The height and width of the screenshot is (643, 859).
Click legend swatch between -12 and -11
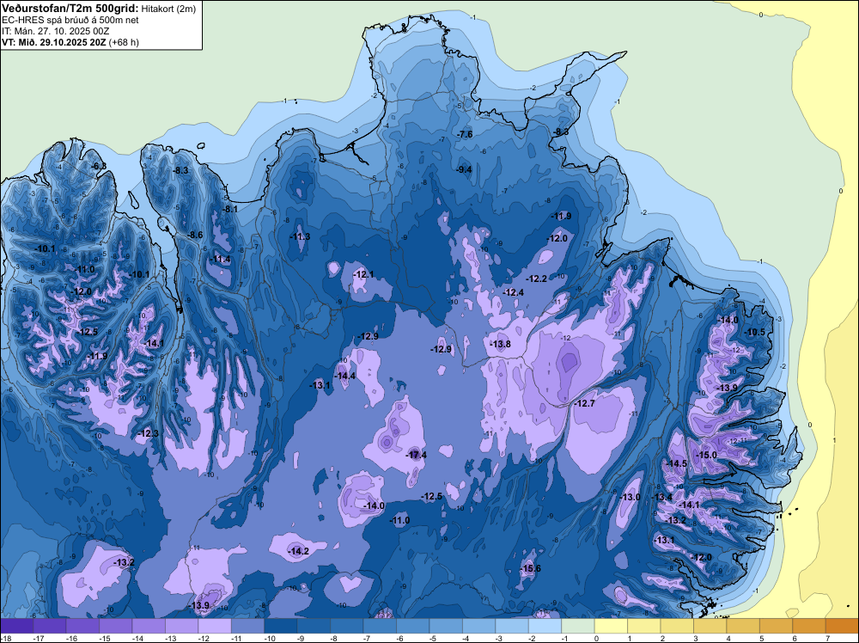click(215, 626)
